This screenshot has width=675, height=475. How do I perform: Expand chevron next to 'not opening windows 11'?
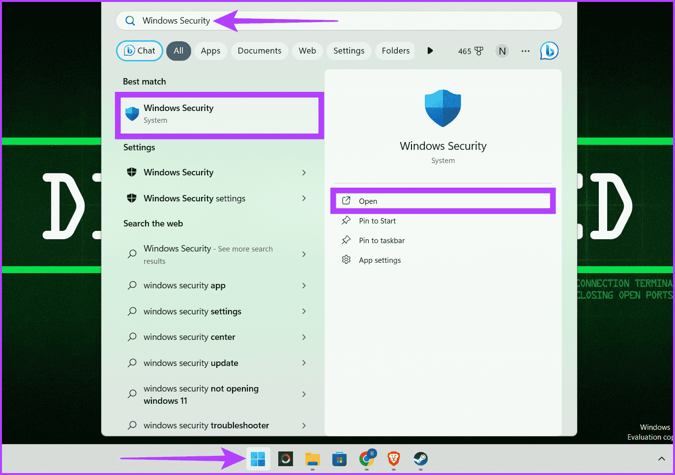pyautogui.click(x=304, y=394)
